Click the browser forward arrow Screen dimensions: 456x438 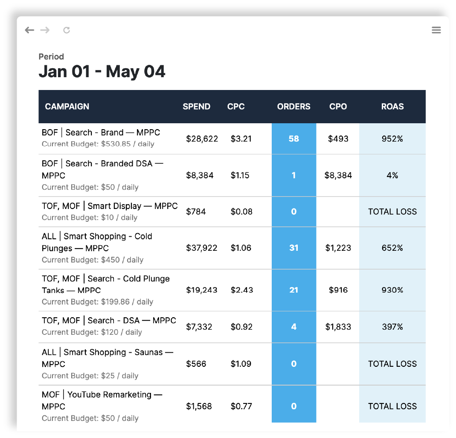pos(45,30)
